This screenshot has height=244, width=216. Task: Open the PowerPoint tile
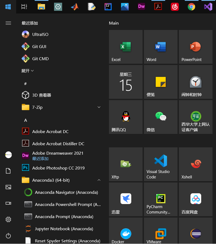pyautogui.click(x=196, y=47)
